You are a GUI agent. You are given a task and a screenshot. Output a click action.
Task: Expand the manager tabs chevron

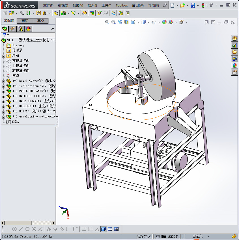coord(53,29)
